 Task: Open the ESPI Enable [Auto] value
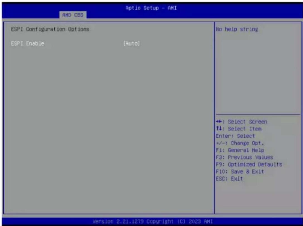132,43
